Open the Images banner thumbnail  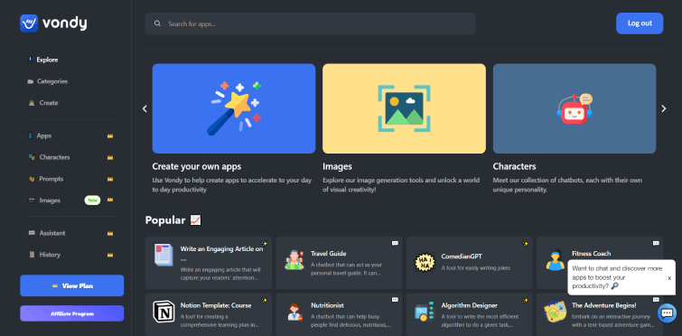point(404,108)
